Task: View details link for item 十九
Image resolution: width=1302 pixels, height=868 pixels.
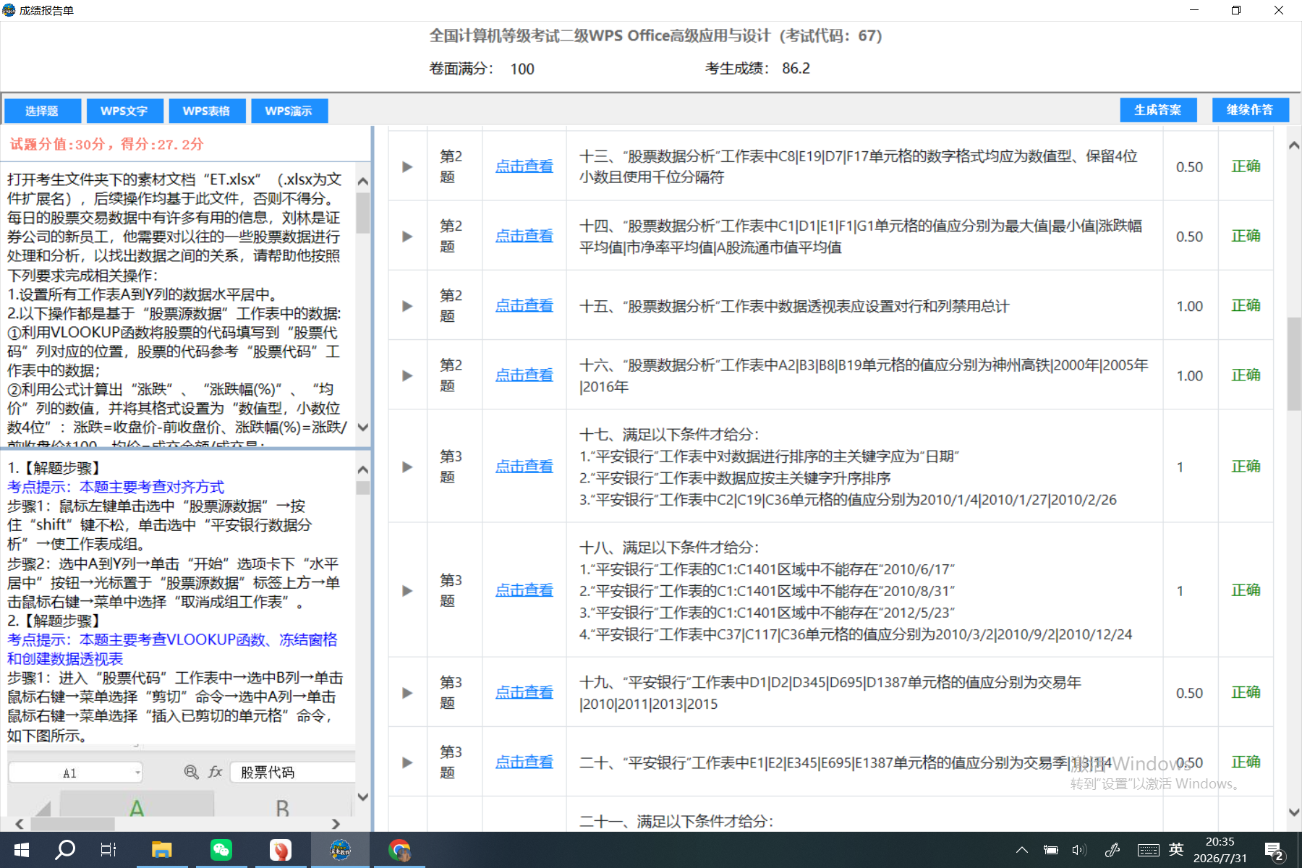Action: [524, 693]
